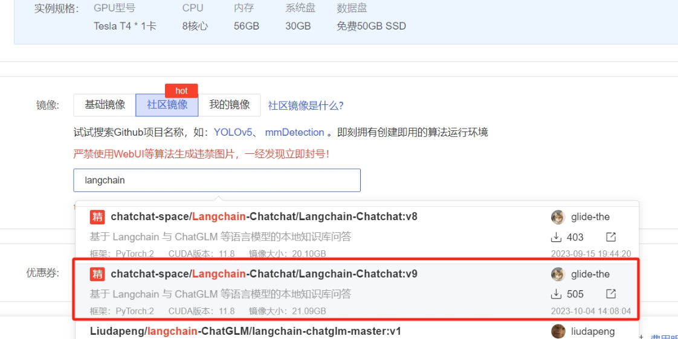
Task: Click download icon beside 403
Action: click(x=556, y=237)
